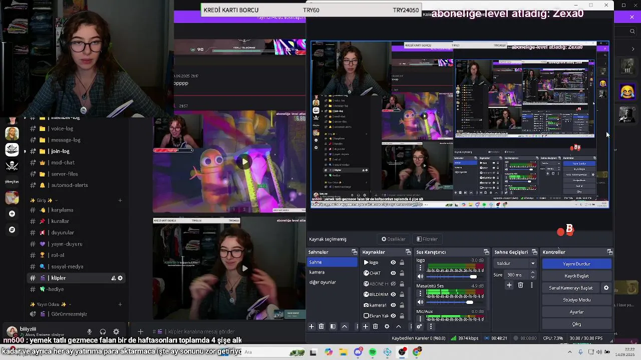
Task: Pop out the Kaynaklar dock
Action: coord(408,252)
